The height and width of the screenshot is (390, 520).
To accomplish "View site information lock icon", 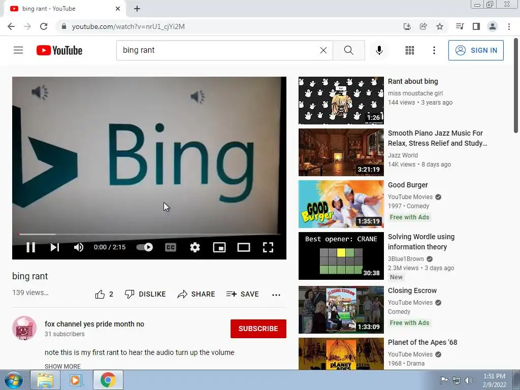I will 64,26.
